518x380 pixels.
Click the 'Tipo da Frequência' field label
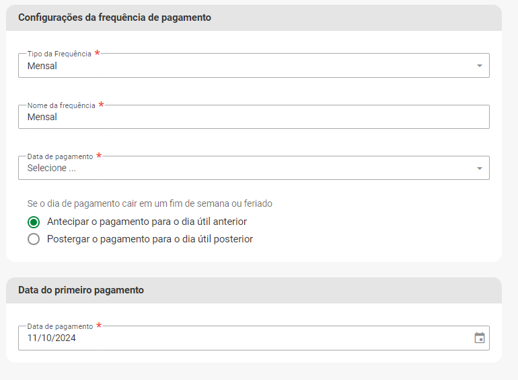[x=59, y=54]
